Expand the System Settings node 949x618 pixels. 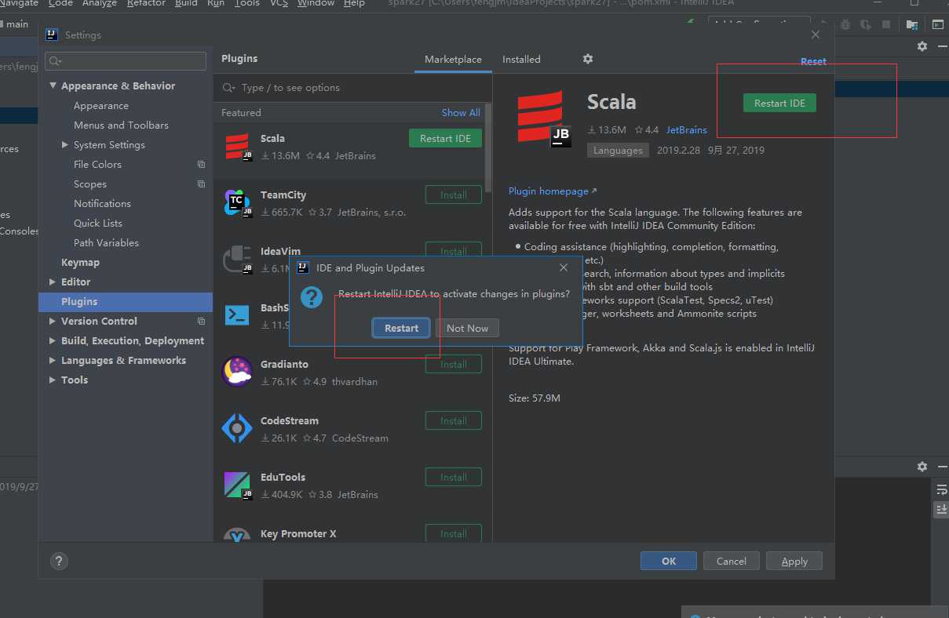pos(65,145)
